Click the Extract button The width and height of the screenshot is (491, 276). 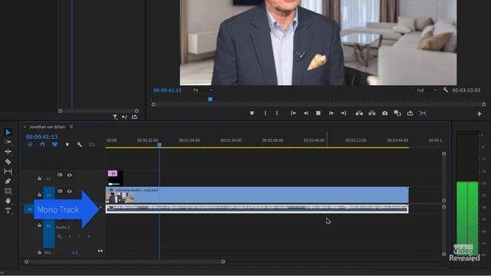pyautogui.click(x=372, y=113)
